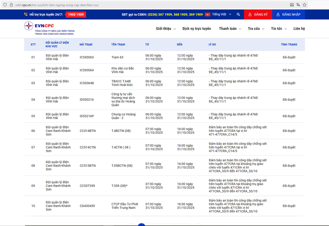
Task: Open the Tin tức menu
Action: pos(278,29)
